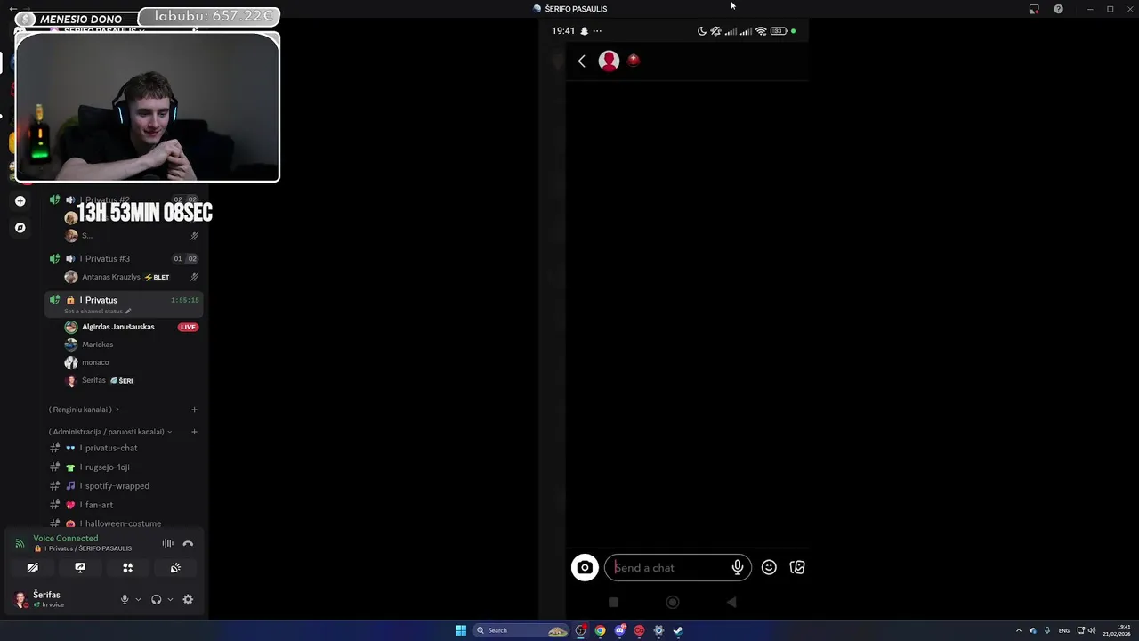Open the sticker gallery icon beside emoji
Viewport: 1139px width, 641px height.
(x=797, y=567)
